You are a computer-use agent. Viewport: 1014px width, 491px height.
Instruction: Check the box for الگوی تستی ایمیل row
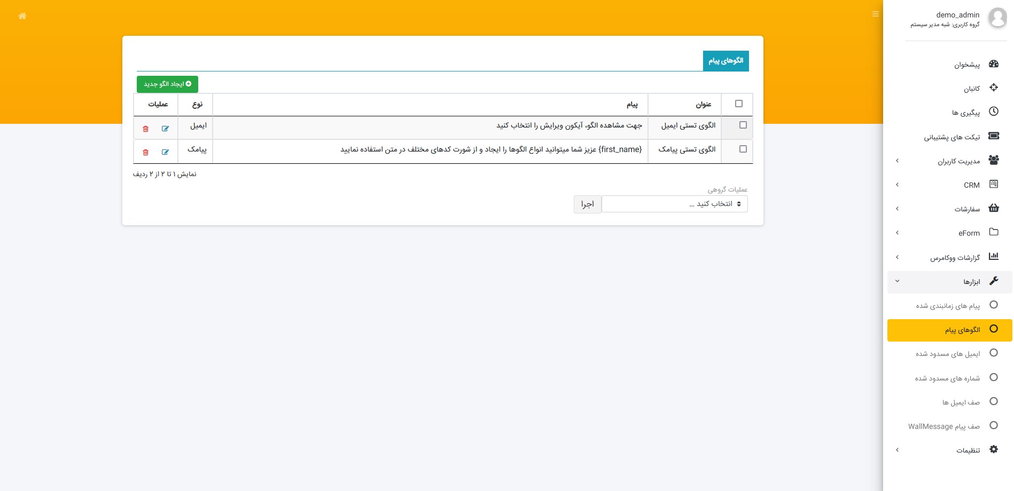point(743,125)
